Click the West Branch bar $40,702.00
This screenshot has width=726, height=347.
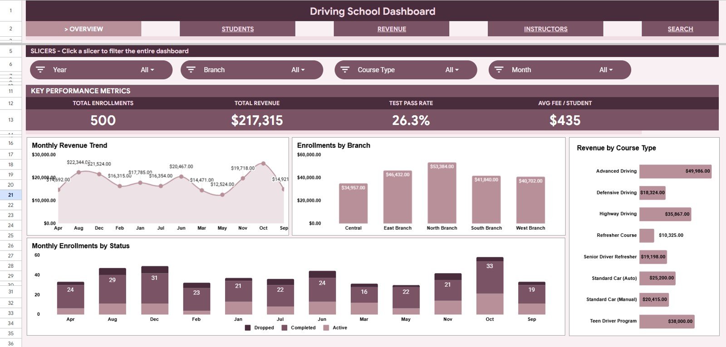coord(530,200)
